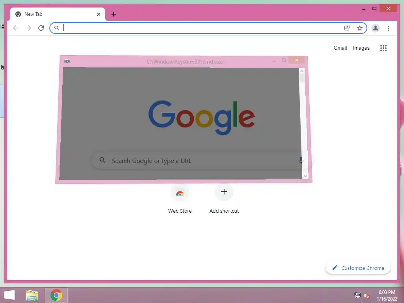Image resolution: width=404 pixels, height=303 pixels.
Task: Click the magnifier in Google search box
Action: [102, 160]
